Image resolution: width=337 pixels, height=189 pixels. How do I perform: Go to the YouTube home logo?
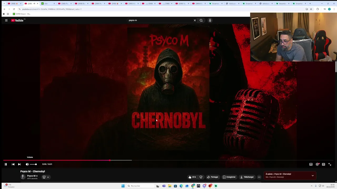(x=18, y=20)
